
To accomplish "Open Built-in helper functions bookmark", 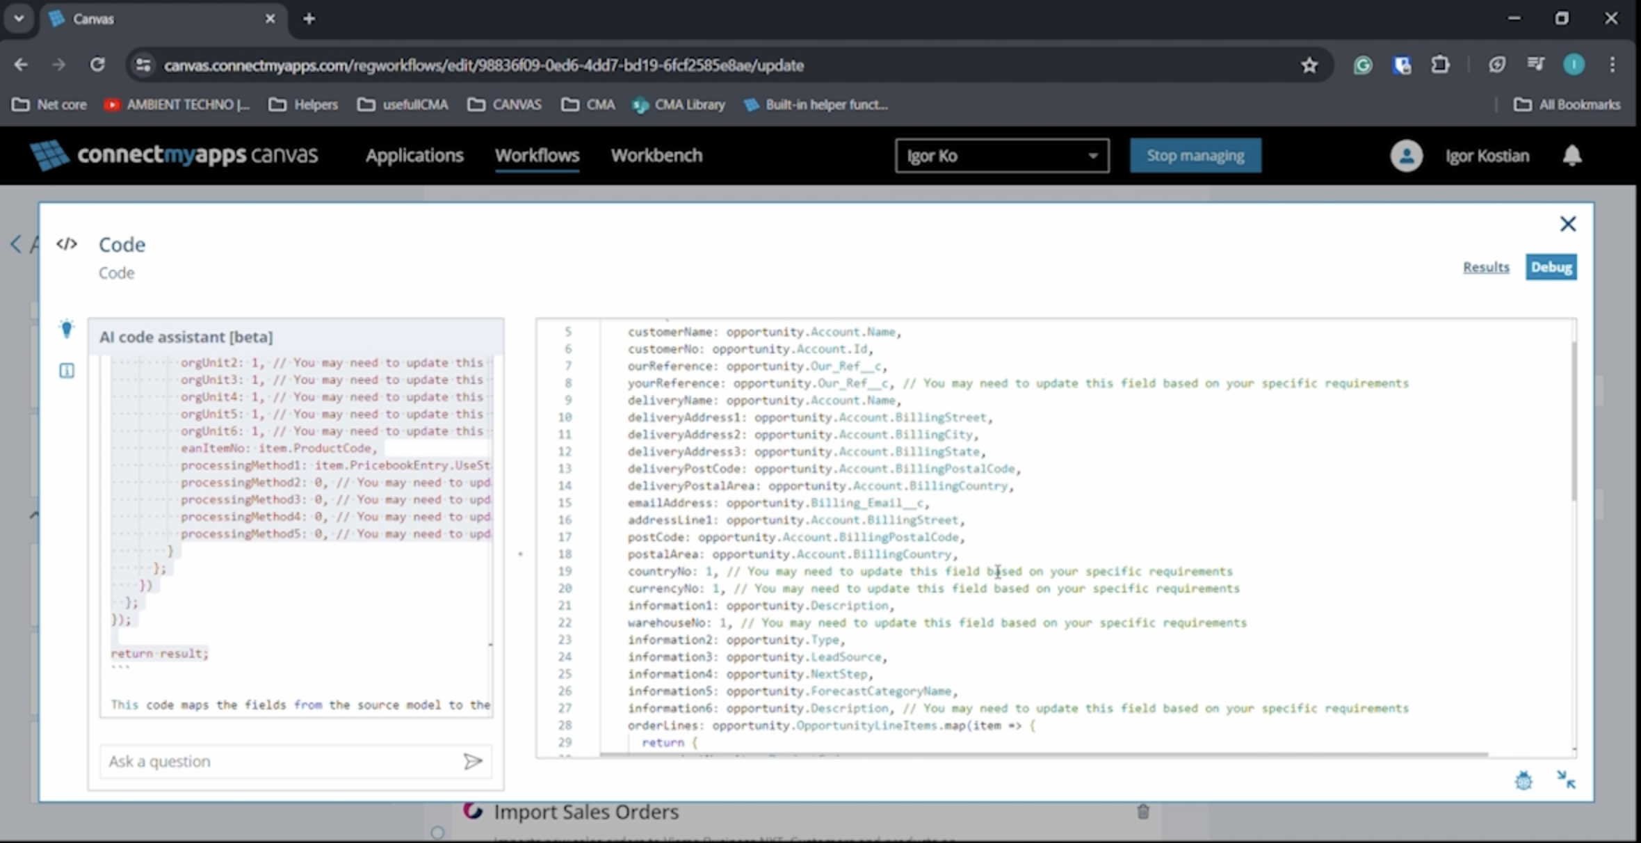I will pos(816,104).
